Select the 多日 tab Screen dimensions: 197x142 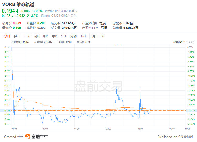(x=17, y=36)
